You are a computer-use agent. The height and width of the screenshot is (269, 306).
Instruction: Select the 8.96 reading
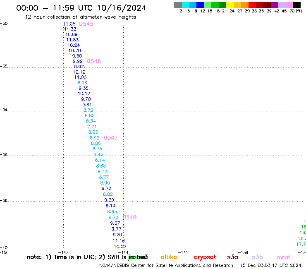(x=93, y=132)
